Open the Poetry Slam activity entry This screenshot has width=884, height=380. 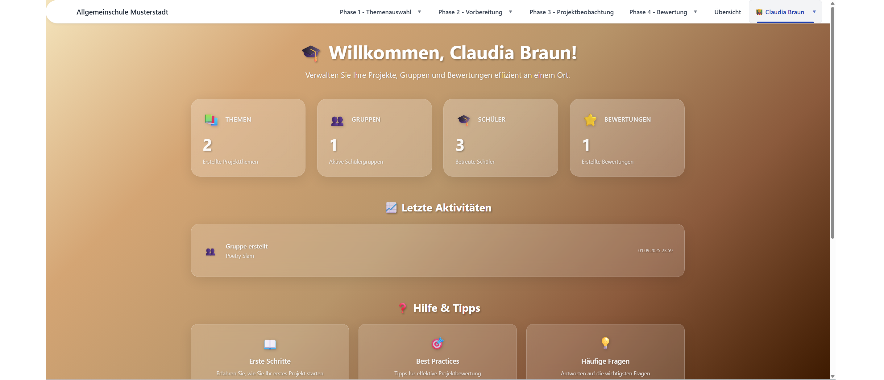click(x=438, y=250)
